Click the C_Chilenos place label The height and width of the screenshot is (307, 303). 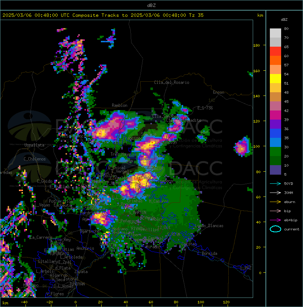coord(35,159)
